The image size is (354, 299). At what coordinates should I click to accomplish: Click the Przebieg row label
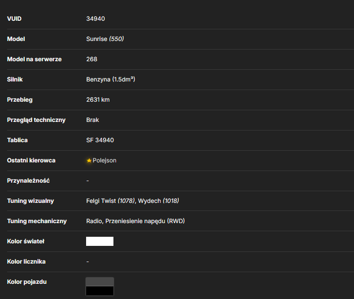(x=20, y=100)
